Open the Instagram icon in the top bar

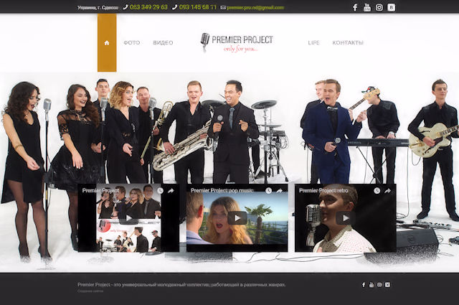[x=379, y=7]
